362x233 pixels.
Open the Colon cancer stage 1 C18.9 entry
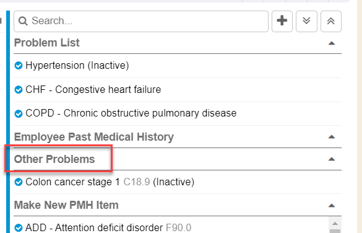110,182
